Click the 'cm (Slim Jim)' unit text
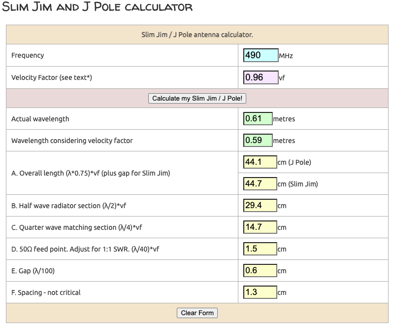Screen dimensions: 393x327 (x=298, y=184)
